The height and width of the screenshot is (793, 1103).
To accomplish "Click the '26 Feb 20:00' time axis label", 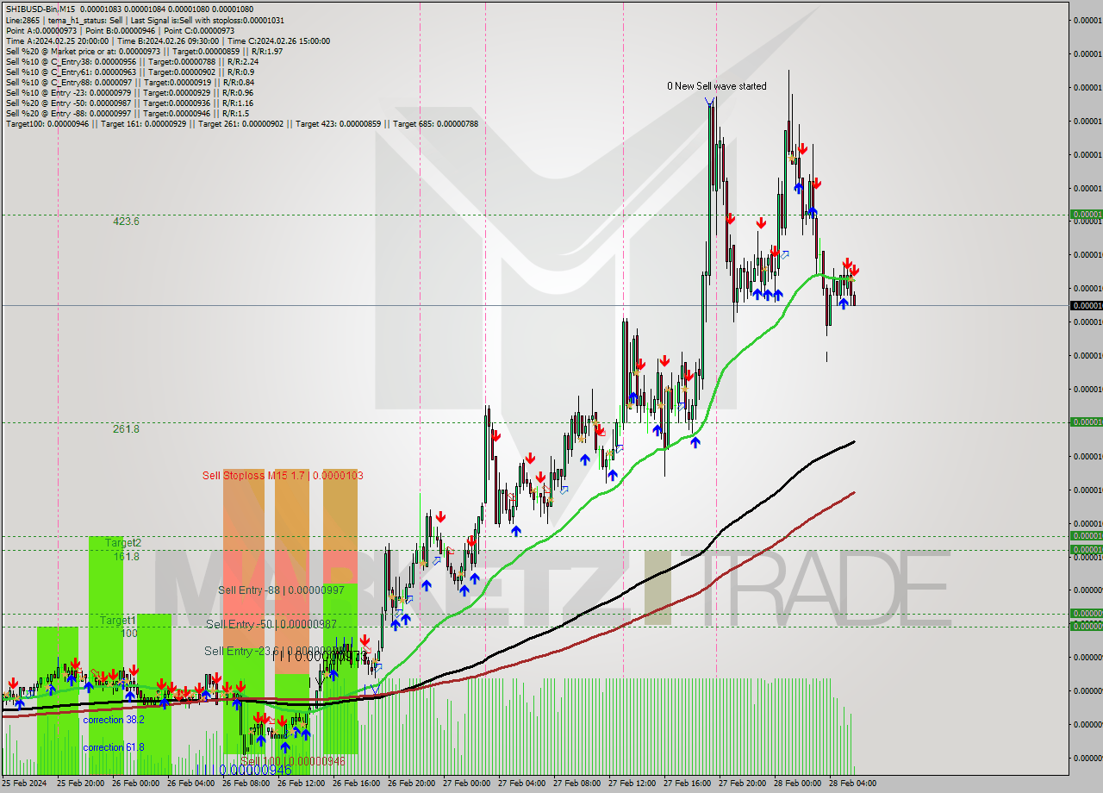I will pyautogui.click(x=411, y=784).
